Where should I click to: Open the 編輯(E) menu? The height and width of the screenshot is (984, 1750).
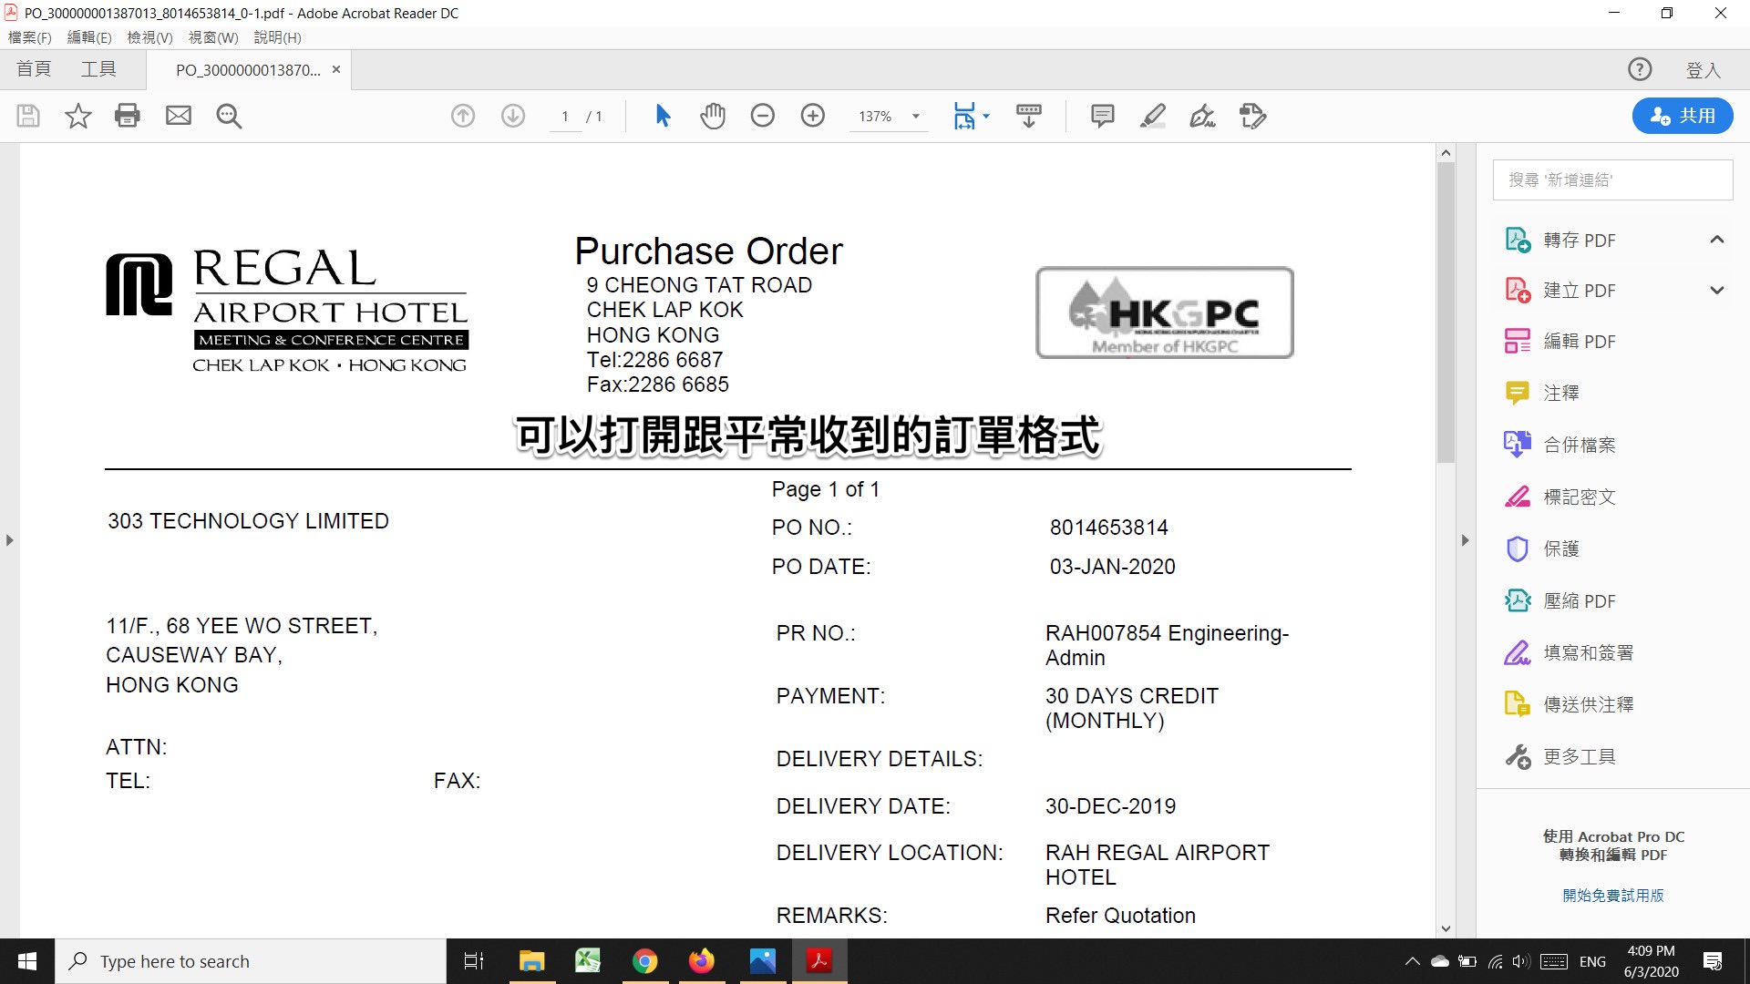coord(89,37)
